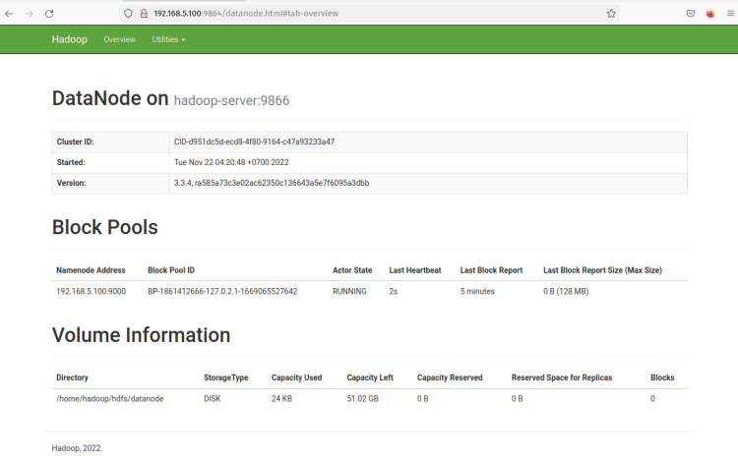The height and width of the screenshot is (461, 738).
Task: Select the Block Pool ID value
Action: [x=221, y=291]
